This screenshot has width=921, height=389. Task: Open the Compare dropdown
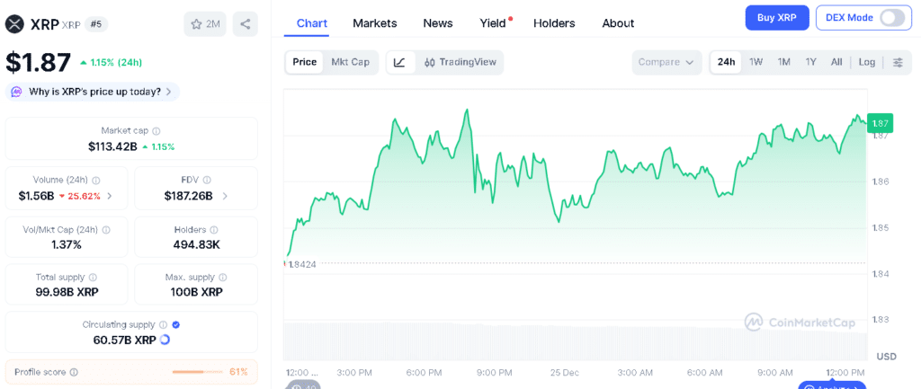point(666,62)
